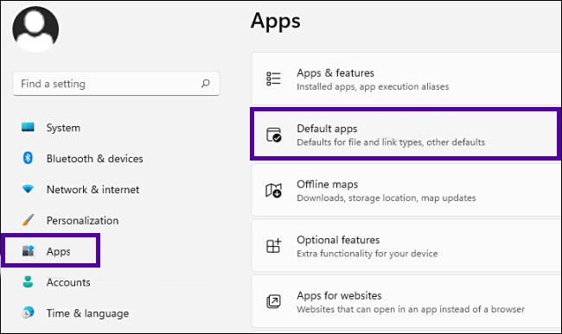Select Personalization in the sidebar
The height and width of the screenshot is (334, 562).
coord(82,221)
